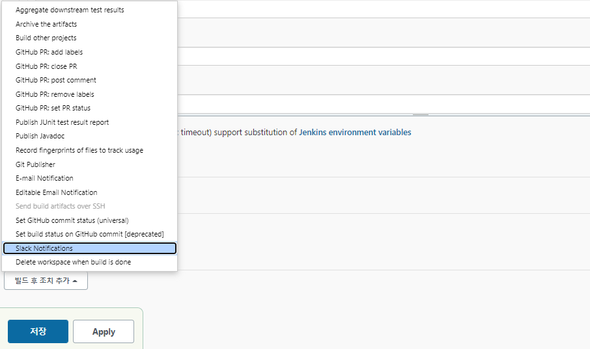Open Jenkins environment variables link
590x349 pixels.
(x=355, y=132)
